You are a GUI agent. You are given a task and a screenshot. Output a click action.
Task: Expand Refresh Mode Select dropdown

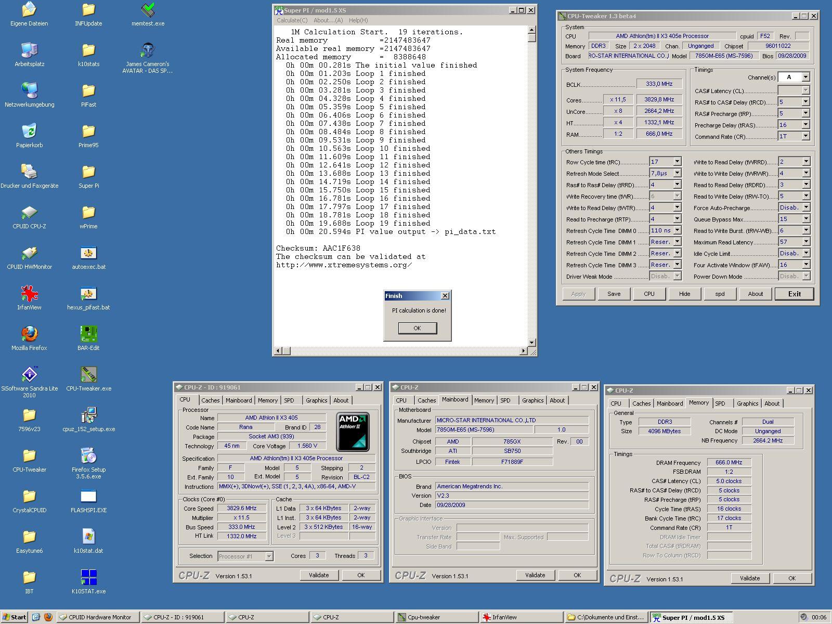coord(677,173)
